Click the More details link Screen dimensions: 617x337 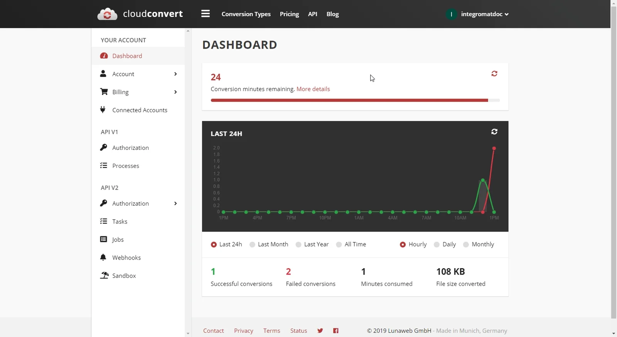click(313, 89)
